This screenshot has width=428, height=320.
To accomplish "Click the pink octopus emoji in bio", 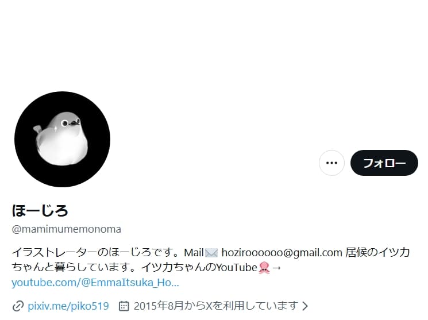I will 264,267.
